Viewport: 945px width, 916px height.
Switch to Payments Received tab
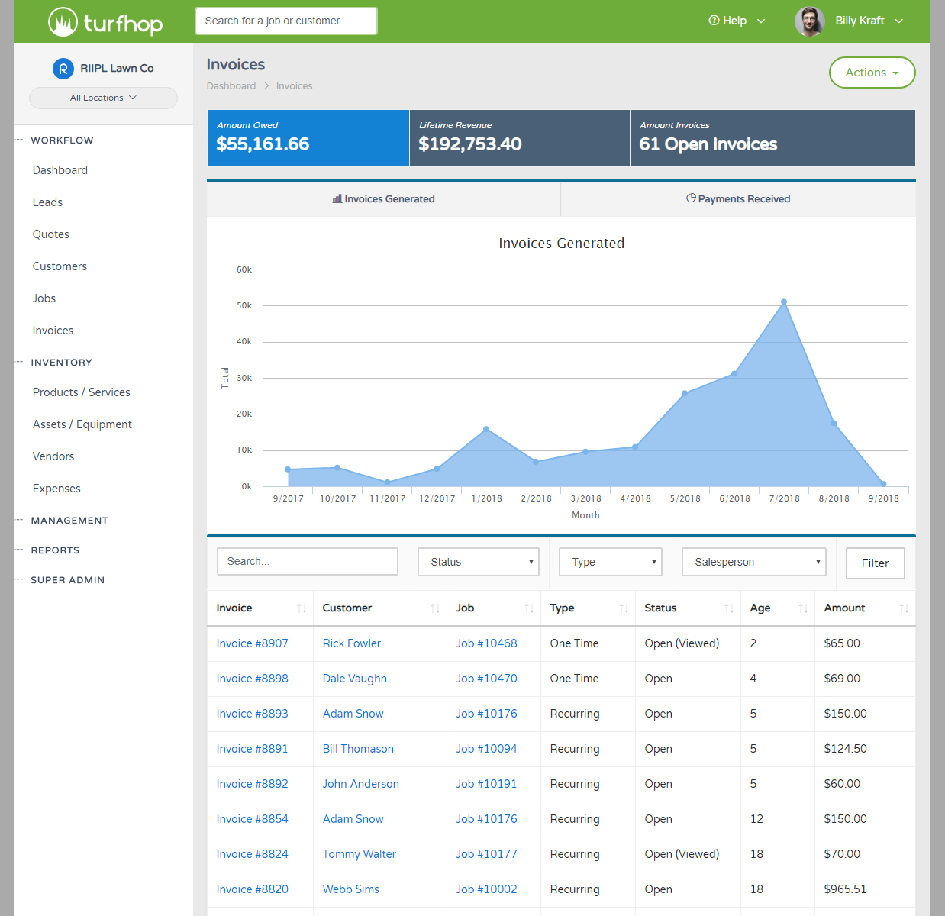[x=737, y=199]
